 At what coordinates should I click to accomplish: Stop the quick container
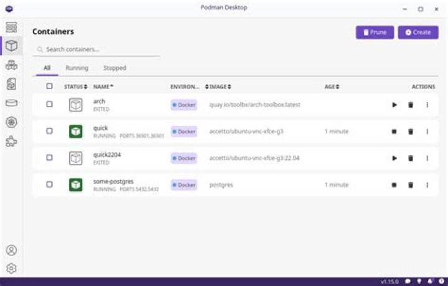point(394,131)
